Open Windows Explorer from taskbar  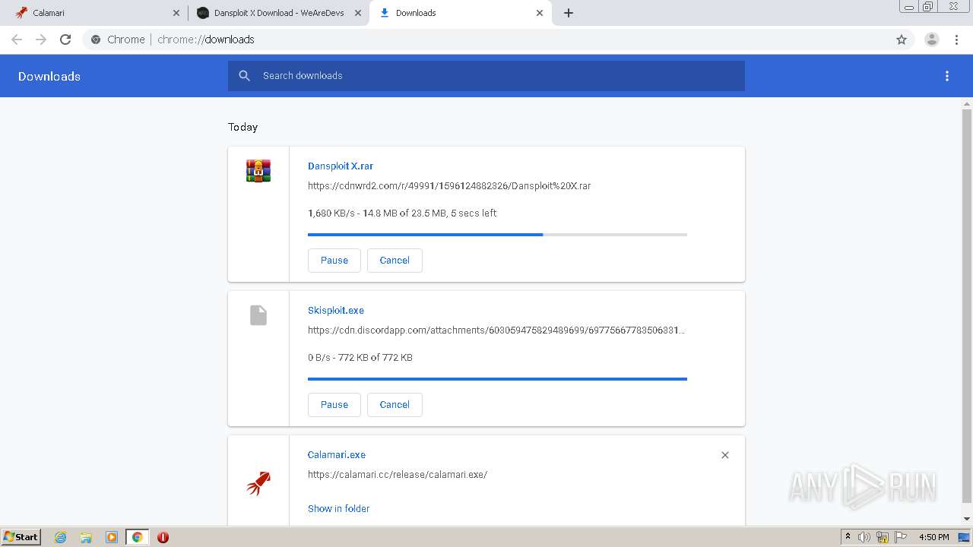coord(86,537)
